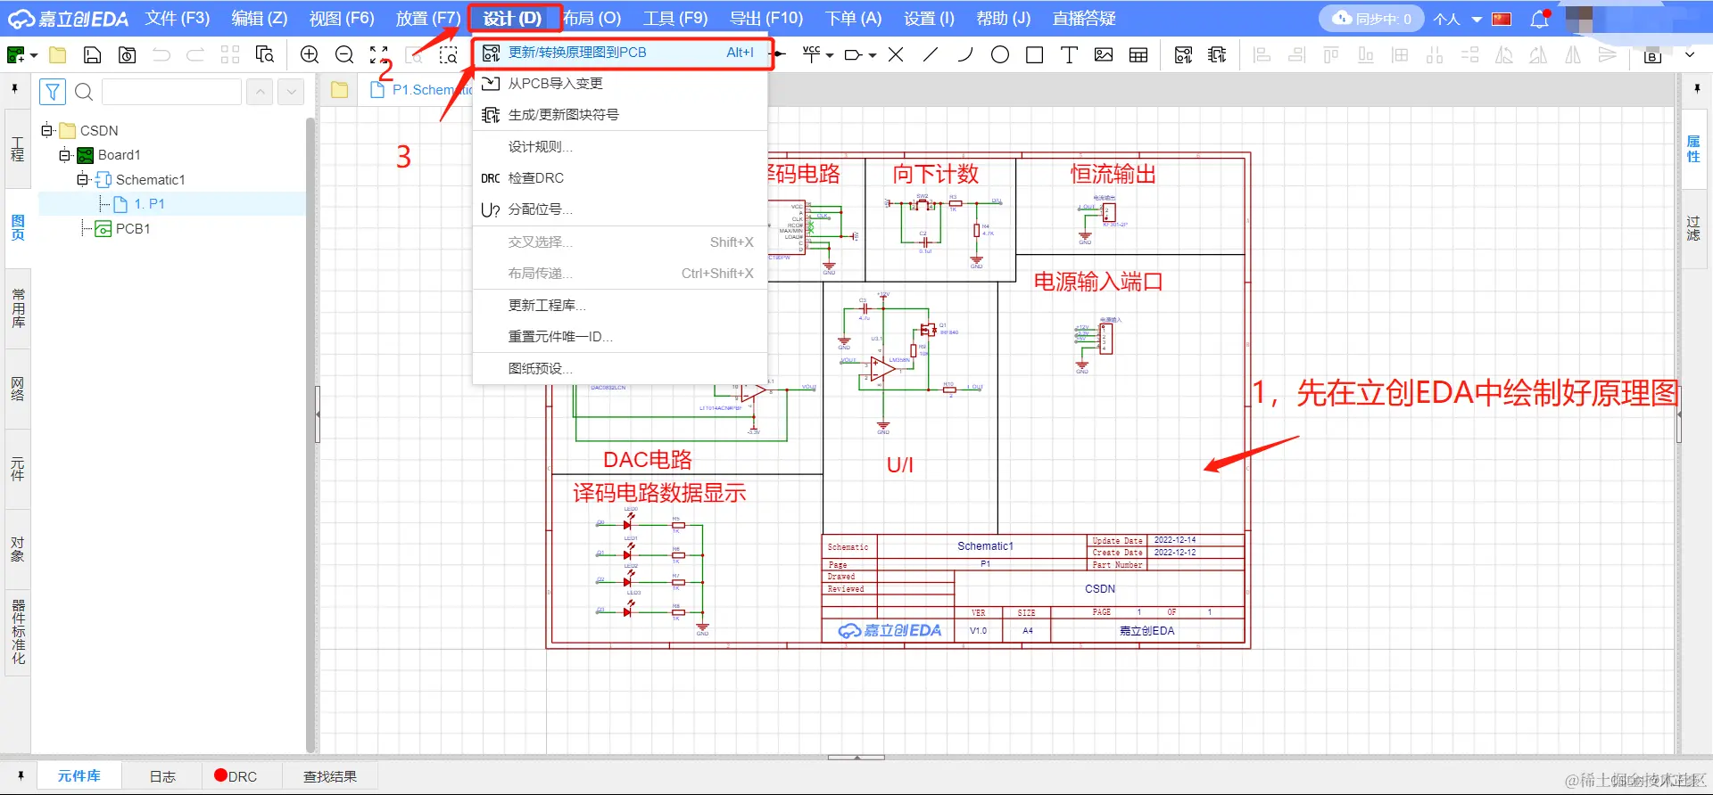Choose 从PCB导入变更 menu entry
The width and height of the screenshot is (1713, 795).
point(620,84)
